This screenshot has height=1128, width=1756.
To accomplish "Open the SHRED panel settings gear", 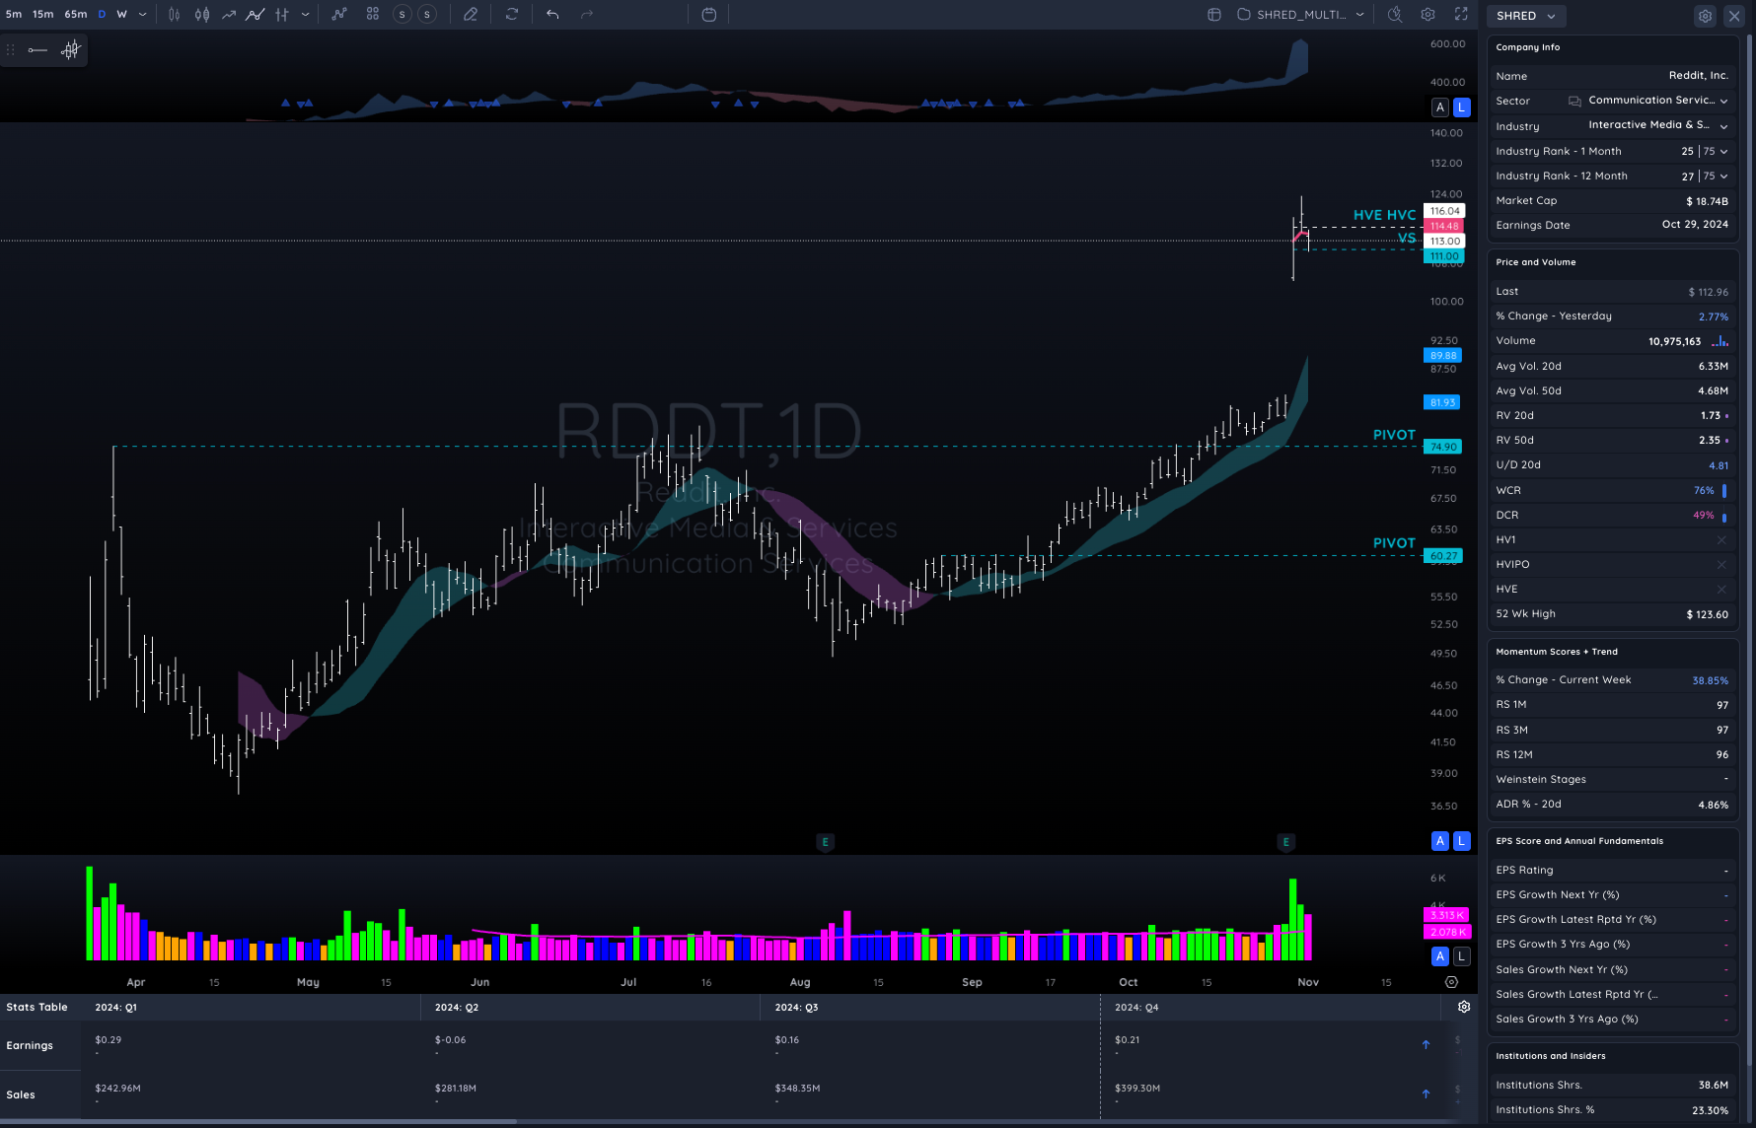I will click(1705, 16).
